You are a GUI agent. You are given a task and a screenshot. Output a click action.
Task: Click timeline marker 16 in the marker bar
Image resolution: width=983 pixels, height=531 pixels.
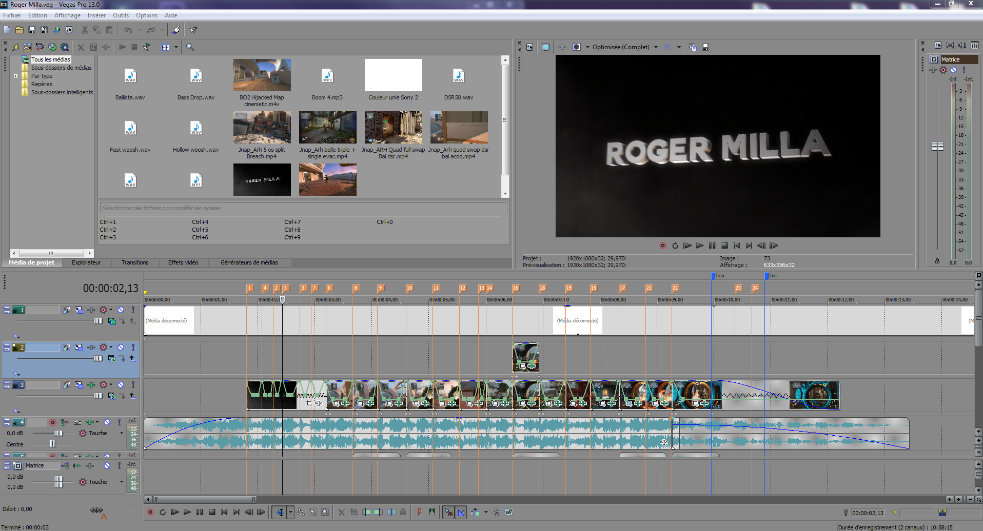516,288
